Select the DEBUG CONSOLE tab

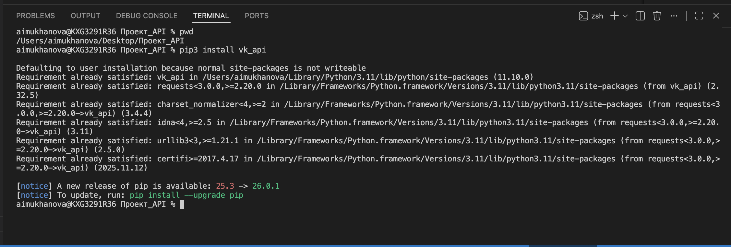(x=147, y=16)
